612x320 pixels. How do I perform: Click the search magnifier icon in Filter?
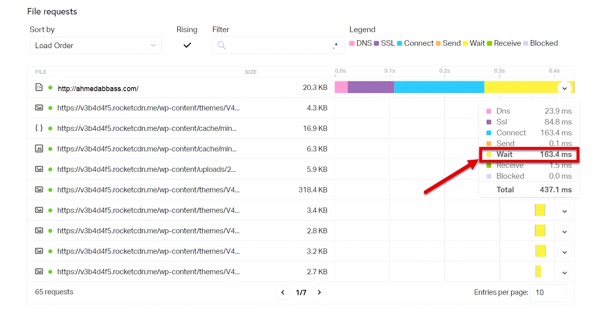coord(222,45)
